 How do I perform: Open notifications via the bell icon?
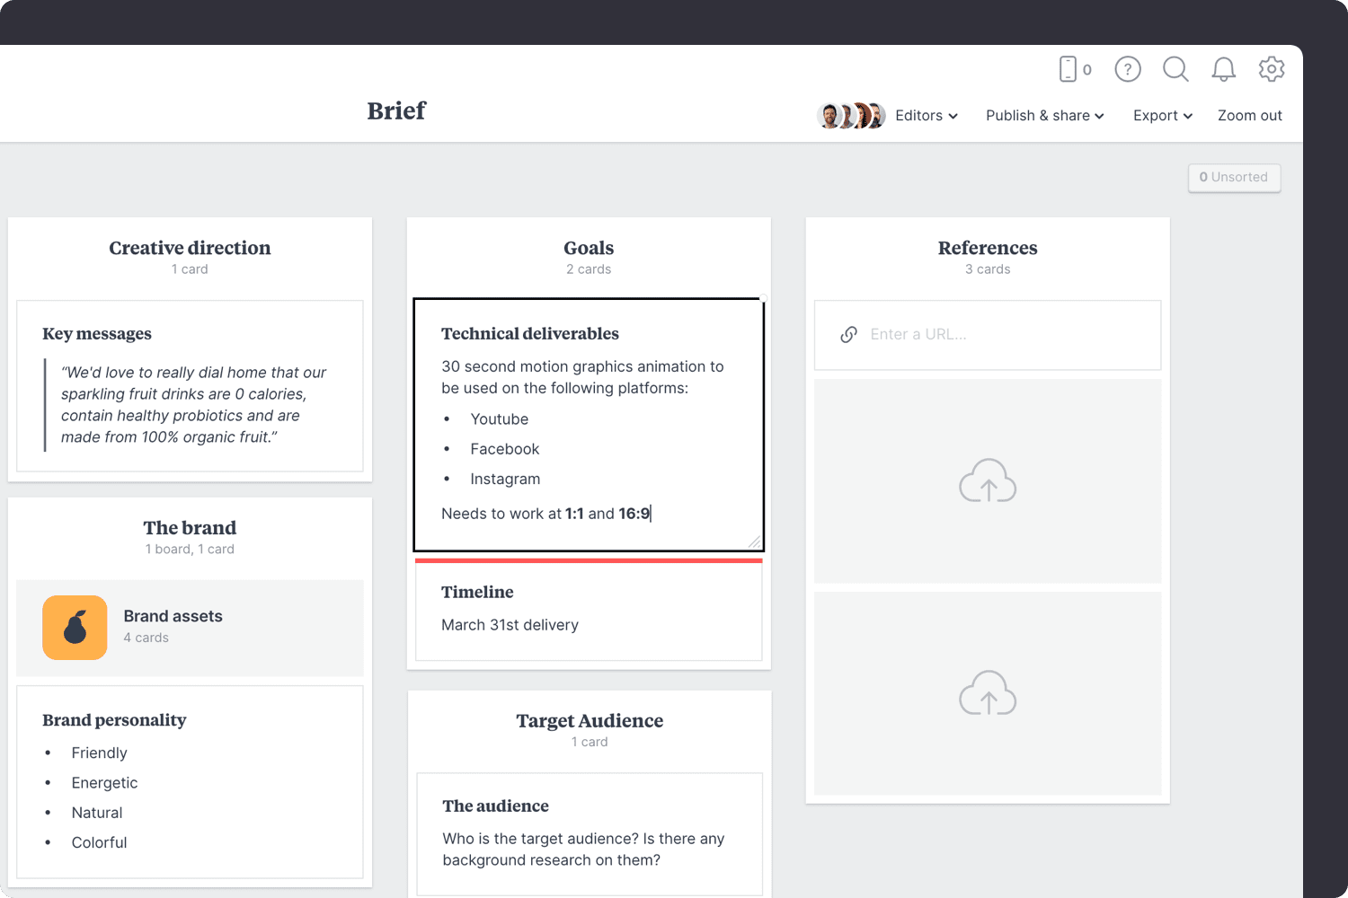[1223, 69]
